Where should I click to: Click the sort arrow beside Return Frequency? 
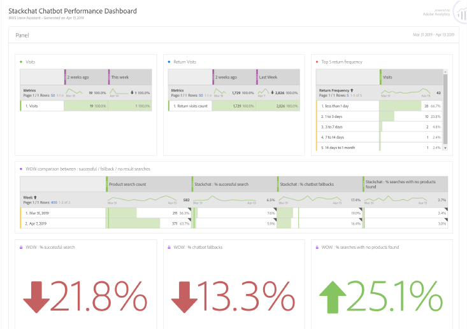[352, 90]
